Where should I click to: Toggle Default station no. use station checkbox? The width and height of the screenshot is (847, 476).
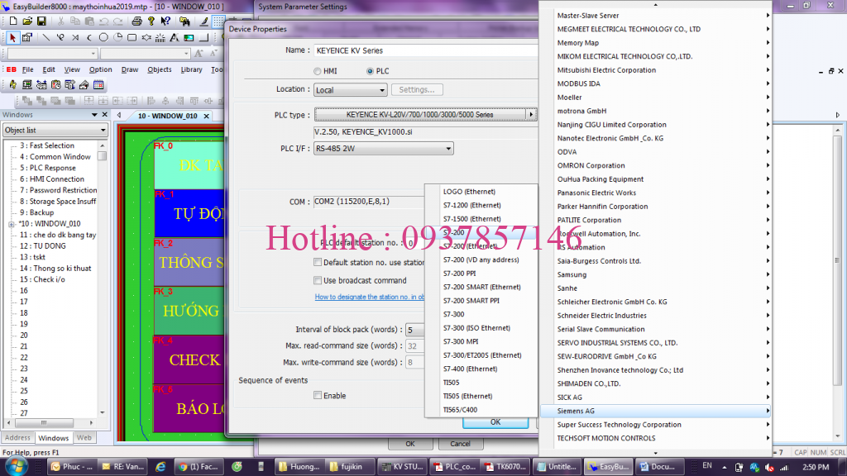tap(318, 262)
